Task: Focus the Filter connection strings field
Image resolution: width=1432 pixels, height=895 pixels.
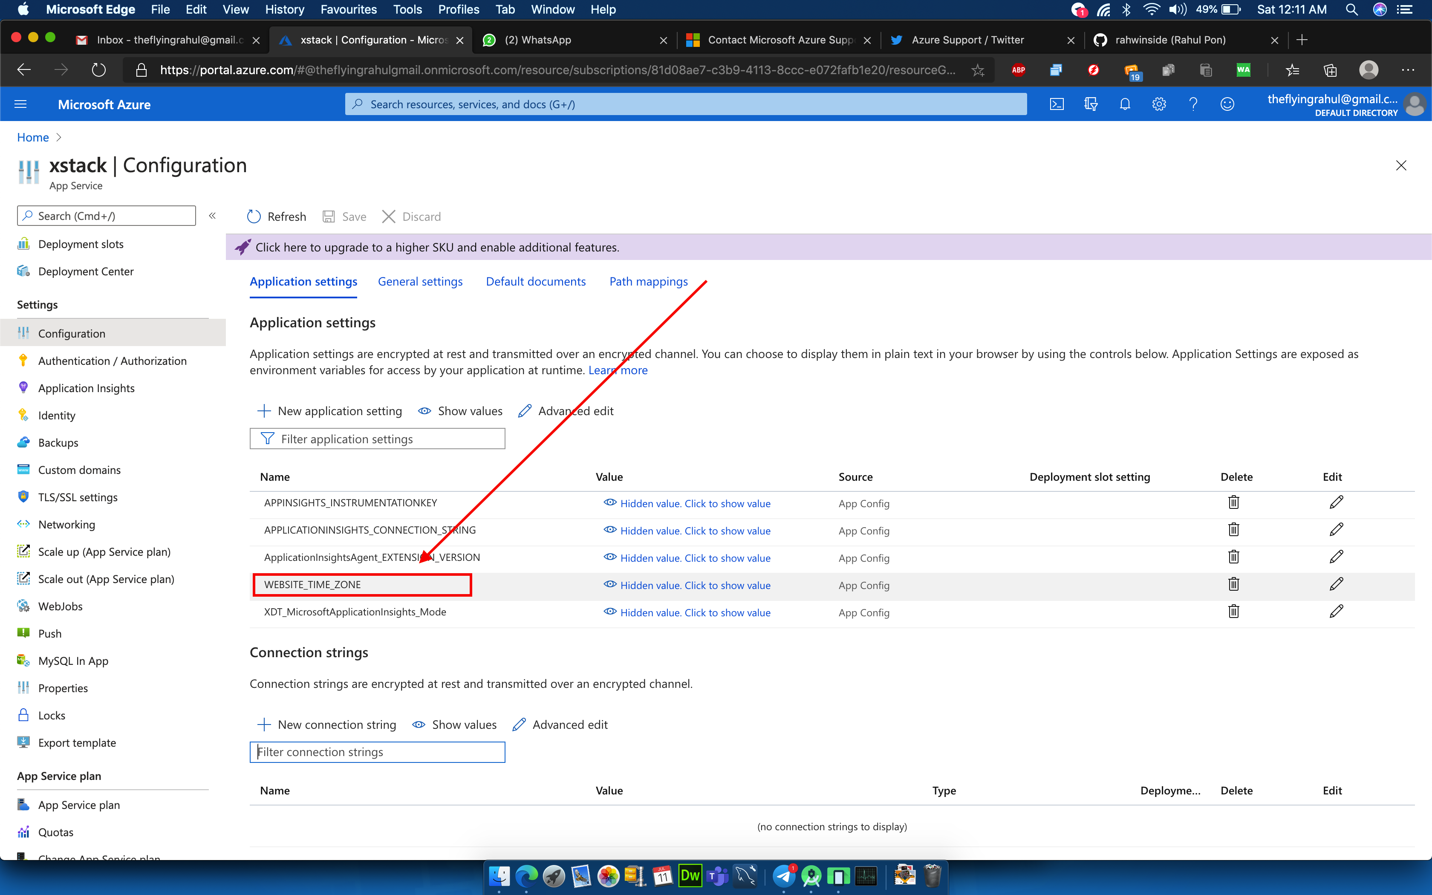Action: pyautogui.click(x=378, y=752)
